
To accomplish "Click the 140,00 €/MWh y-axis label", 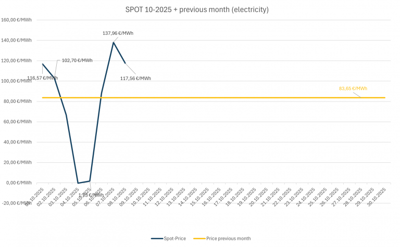I will (x=16, y=41).
